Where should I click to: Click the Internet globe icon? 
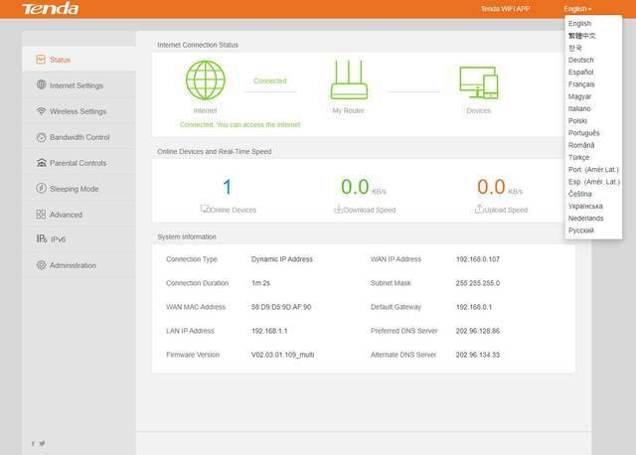[x=205, y=79]
